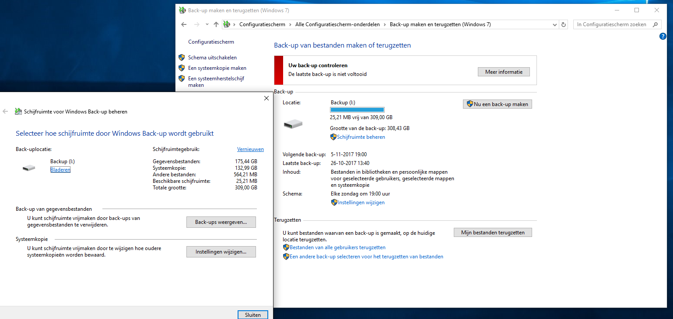Screen dimensions: 673x319
Task: Click the Back-ups weergeven button
Action: click(221, 222)
